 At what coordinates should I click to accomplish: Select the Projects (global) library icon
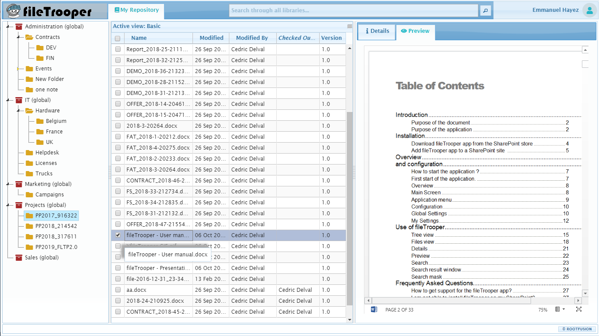19,205
